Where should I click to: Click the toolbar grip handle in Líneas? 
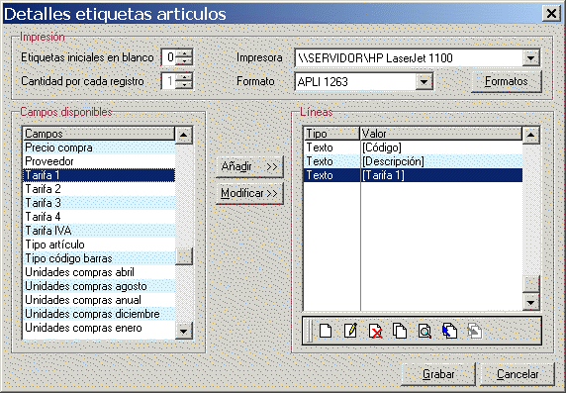pos(309,331)
